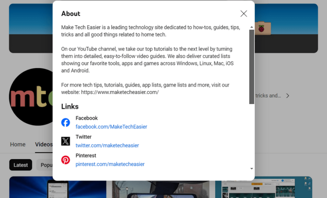Click the https://www.maketecheasier.com/ website text
Image resolution: width=327 pixels, height=198 pixels.
[120, 92]
